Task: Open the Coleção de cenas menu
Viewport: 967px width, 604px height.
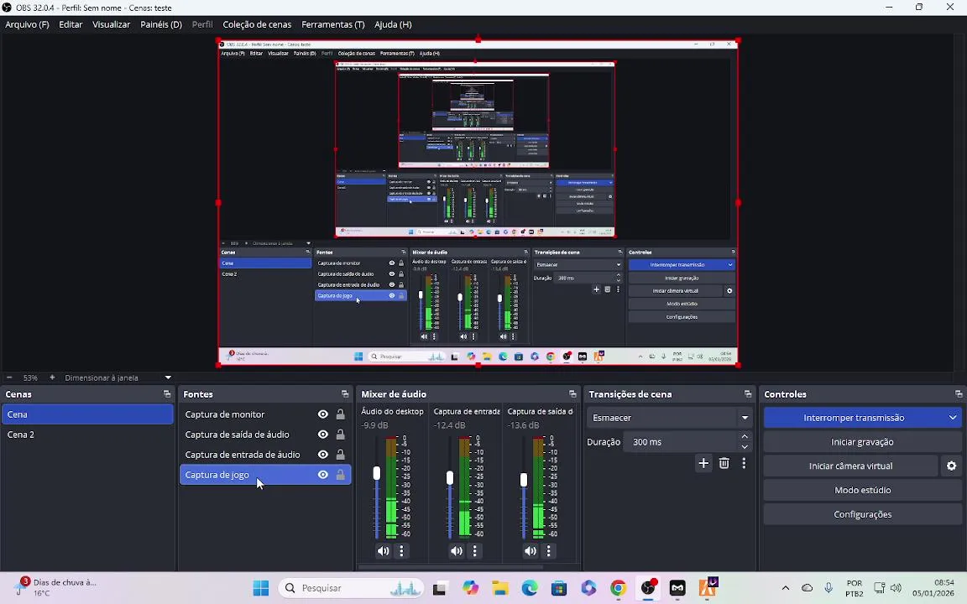Action: click(x=257, y=24)
